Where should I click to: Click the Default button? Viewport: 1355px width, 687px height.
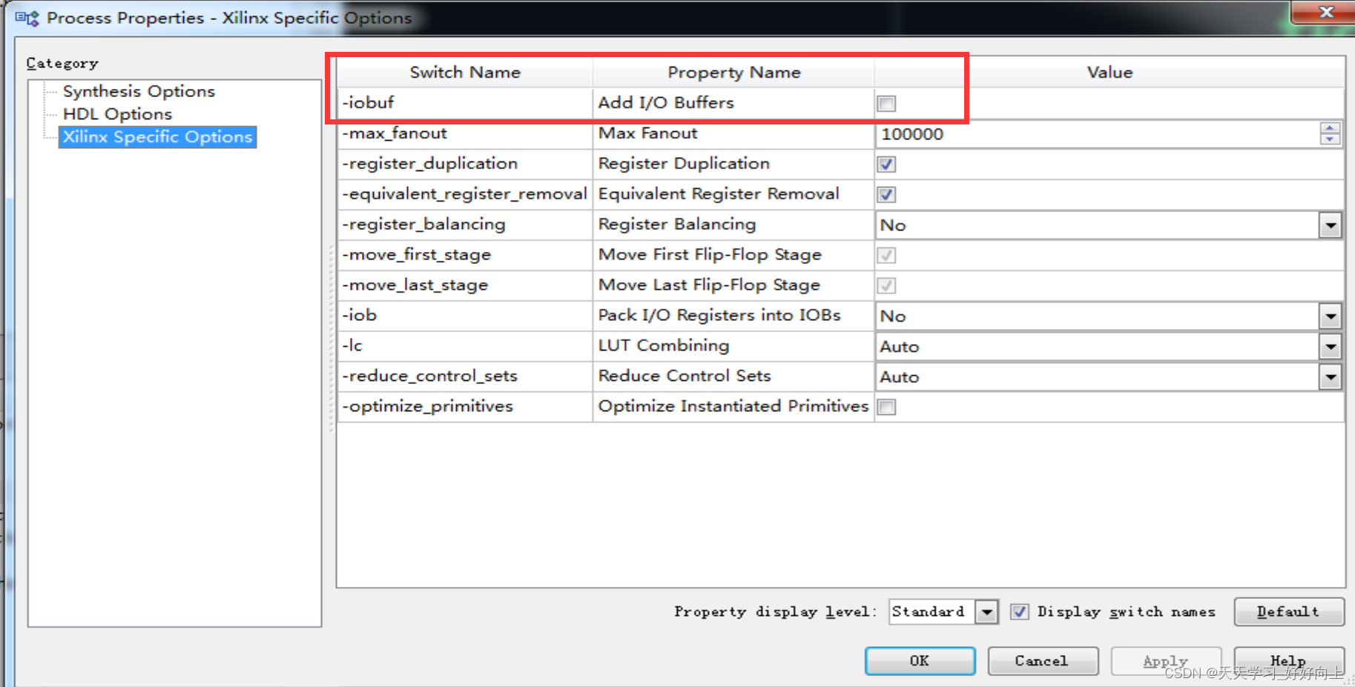click(x=1288, y=612)
